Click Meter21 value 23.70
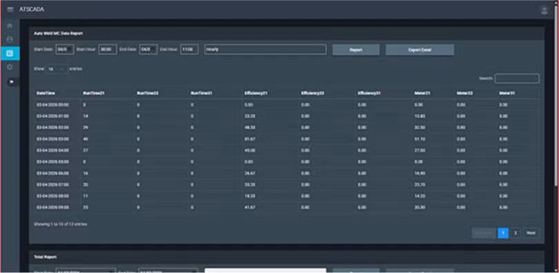Screen dimensions: 559x273 420,184
